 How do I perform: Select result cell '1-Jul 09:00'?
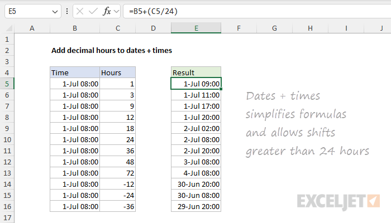point(196,84)
